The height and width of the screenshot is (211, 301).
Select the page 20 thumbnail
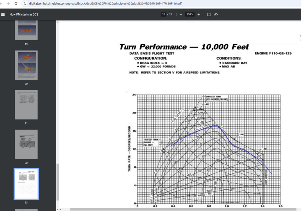click(x=26, y=65)
